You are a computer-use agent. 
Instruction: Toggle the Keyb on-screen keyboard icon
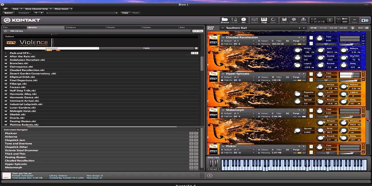[264, 20]
